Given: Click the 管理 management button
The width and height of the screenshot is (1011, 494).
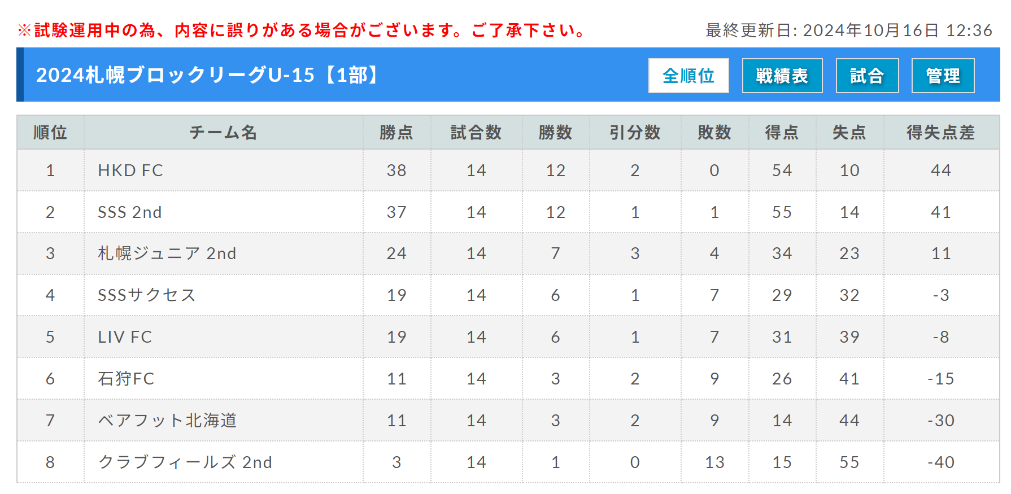Looking at the screenshot, I should (943, 76).
